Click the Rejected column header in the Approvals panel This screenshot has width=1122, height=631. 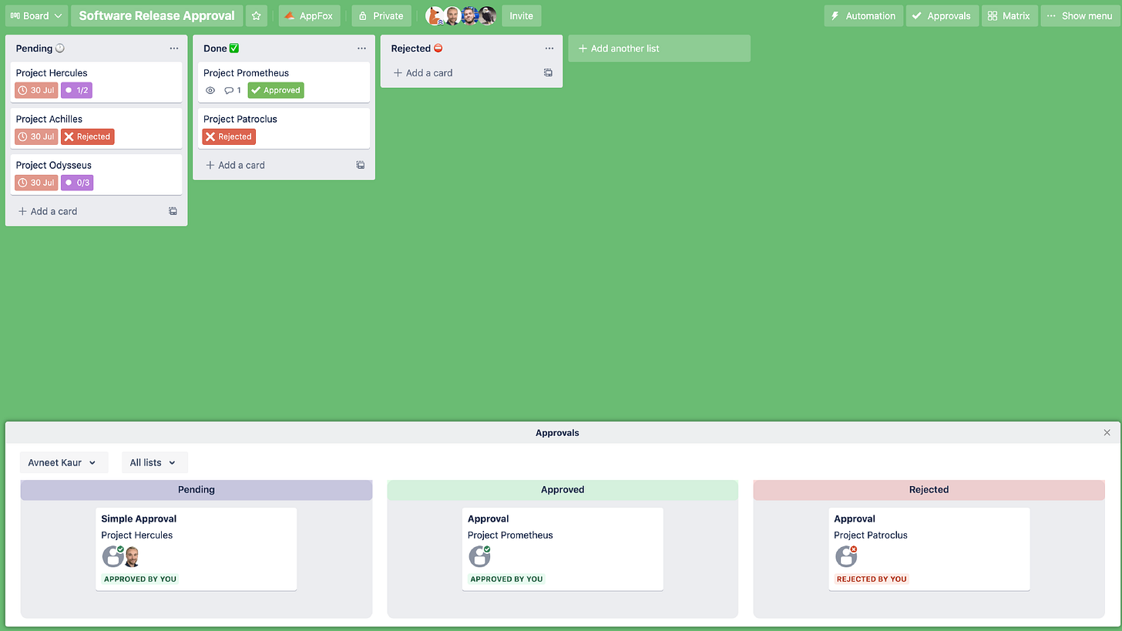pyautogui.click(x=929, y=490)
